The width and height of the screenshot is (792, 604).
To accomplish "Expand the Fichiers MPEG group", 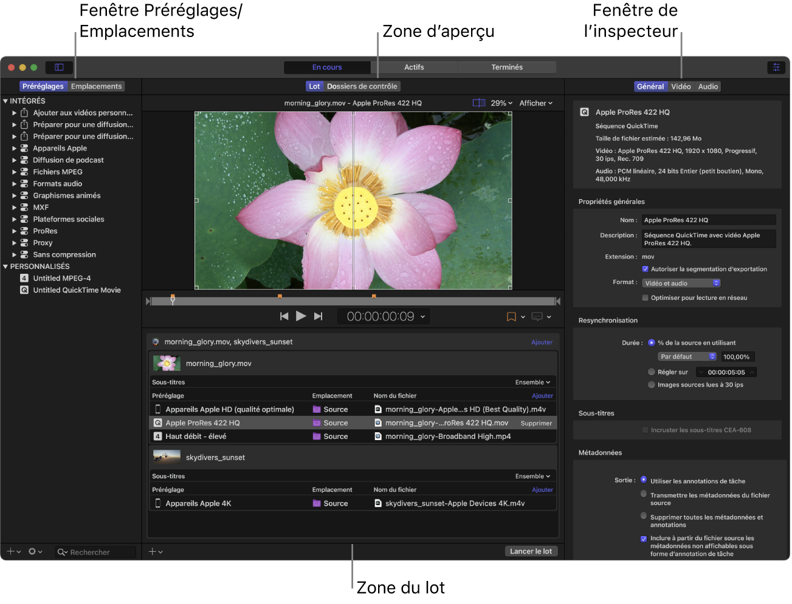I will point(15,172).
